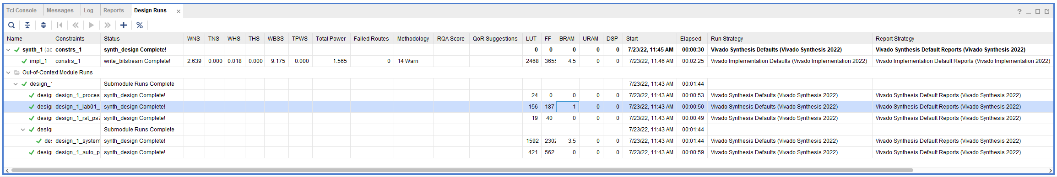Sort by WNS column header
Image resolution: width=1057 pixels, height=177 pixels.
[194, 39]
